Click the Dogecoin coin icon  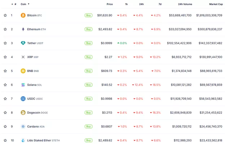coord(23,113)
